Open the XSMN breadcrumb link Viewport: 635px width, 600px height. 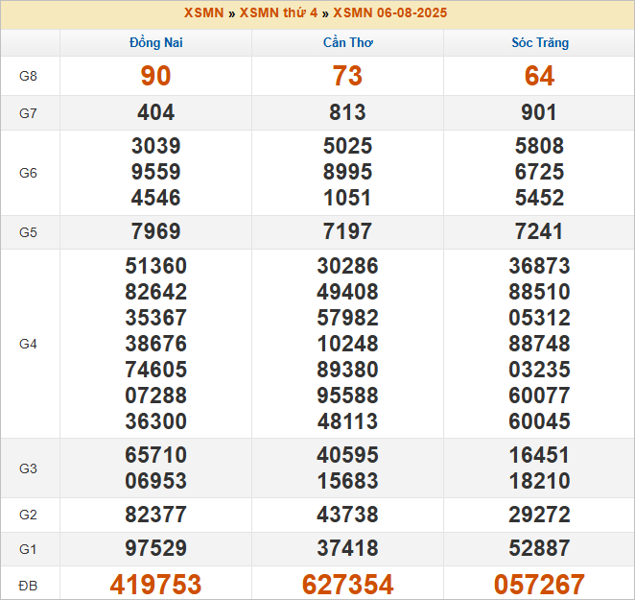[x=203, y=13]
